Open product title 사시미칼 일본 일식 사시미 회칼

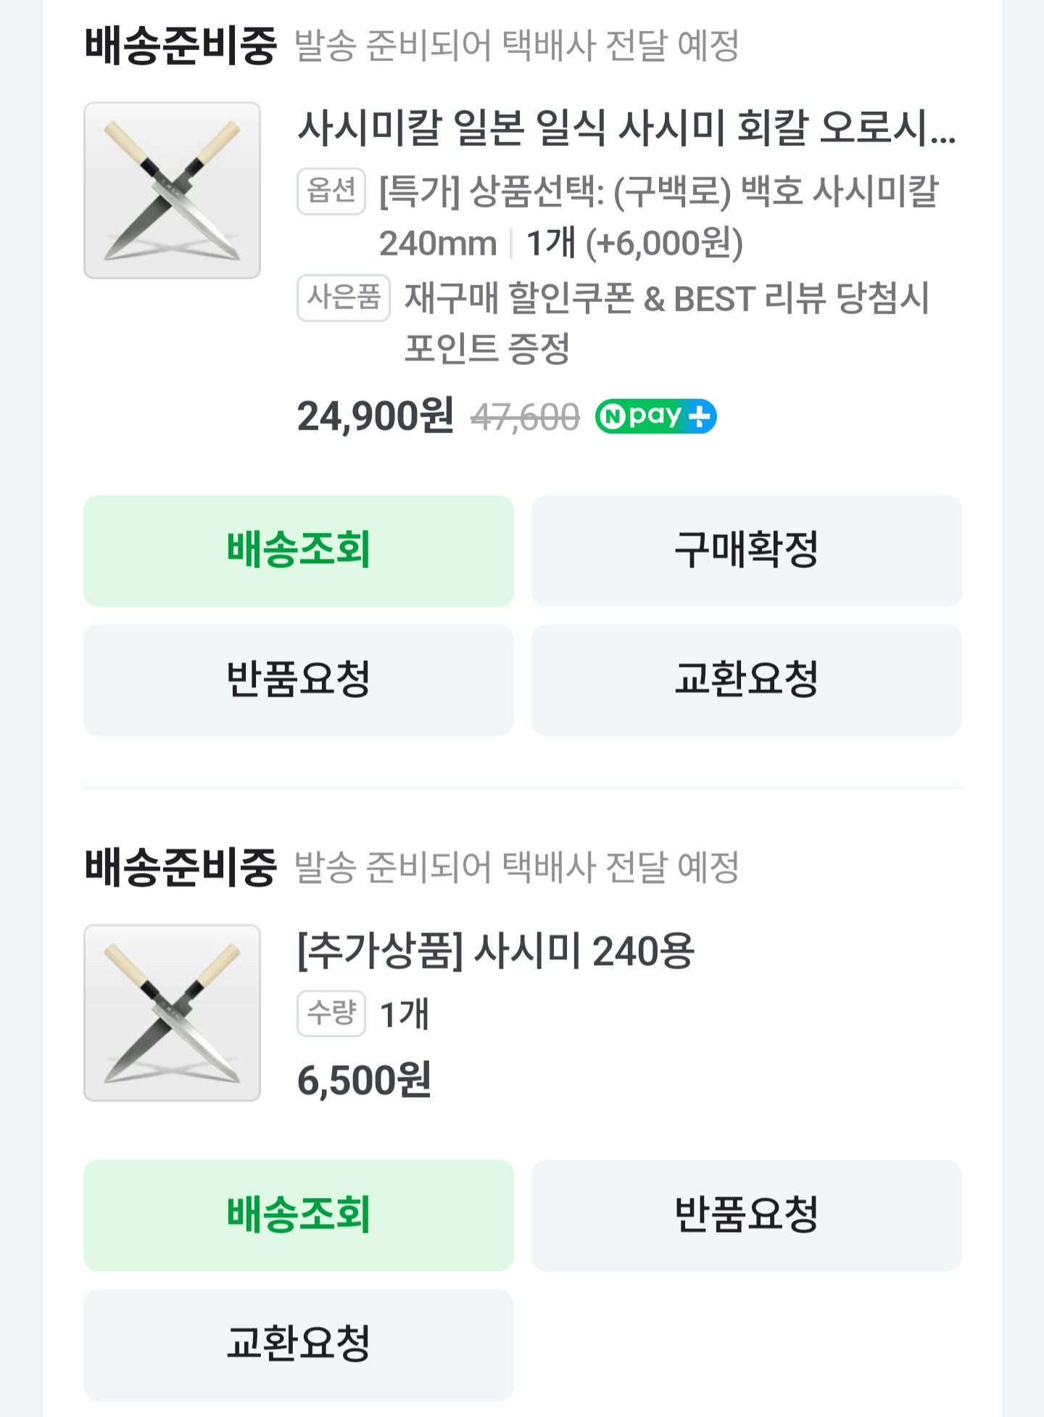pos(626,128)
